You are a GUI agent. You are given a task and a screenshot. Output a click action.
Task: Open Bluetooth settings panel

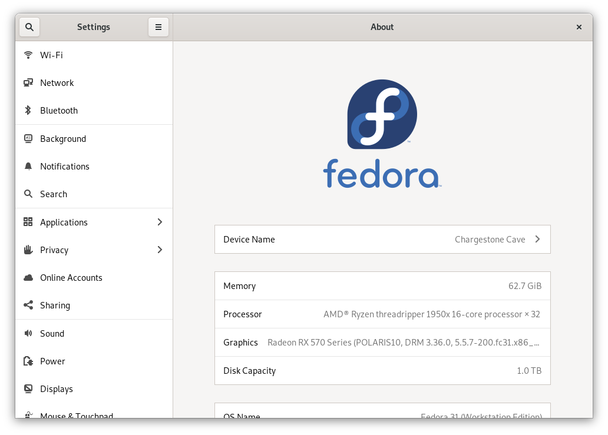tap(94, 111)
